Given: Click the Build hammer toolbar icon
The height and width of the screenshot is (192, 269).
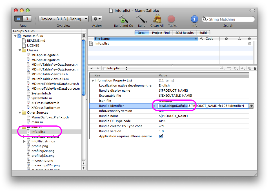Looking at the screenshot, I should (x=141, y=19).
